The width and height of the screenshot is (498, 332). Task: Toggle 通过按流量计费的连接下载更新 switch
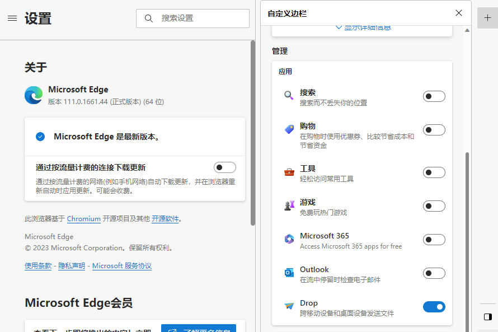pos(225,167)
